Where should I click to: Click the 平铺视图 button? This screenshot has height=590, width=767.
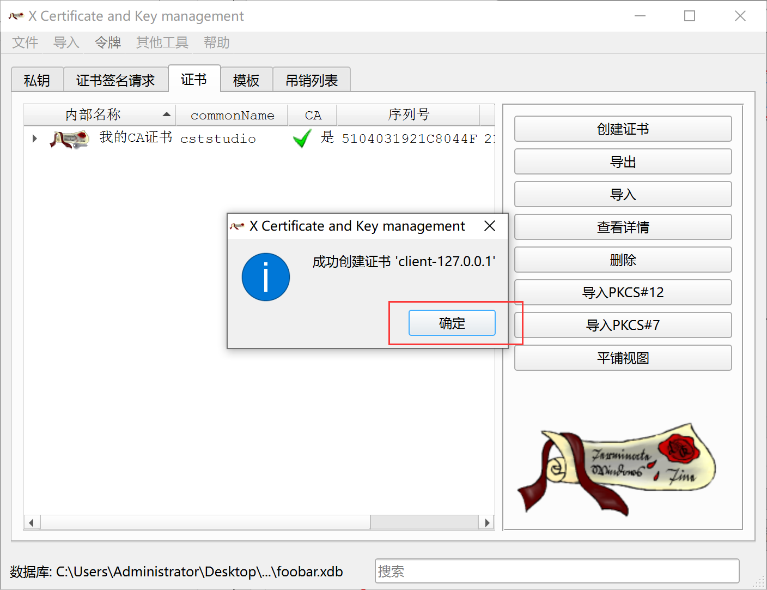tap(623, 358)
